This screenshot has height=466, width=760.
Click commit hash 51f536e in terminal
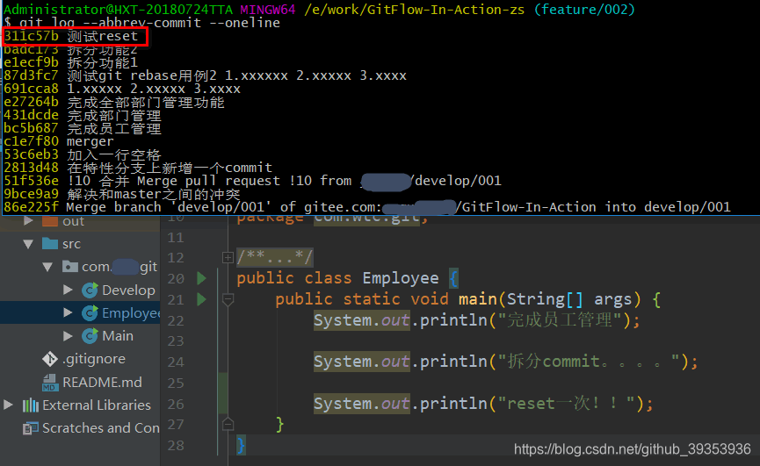point(31,181)
